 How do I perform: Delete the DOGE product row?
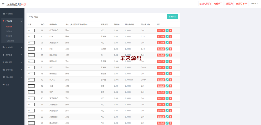(171, 80)
